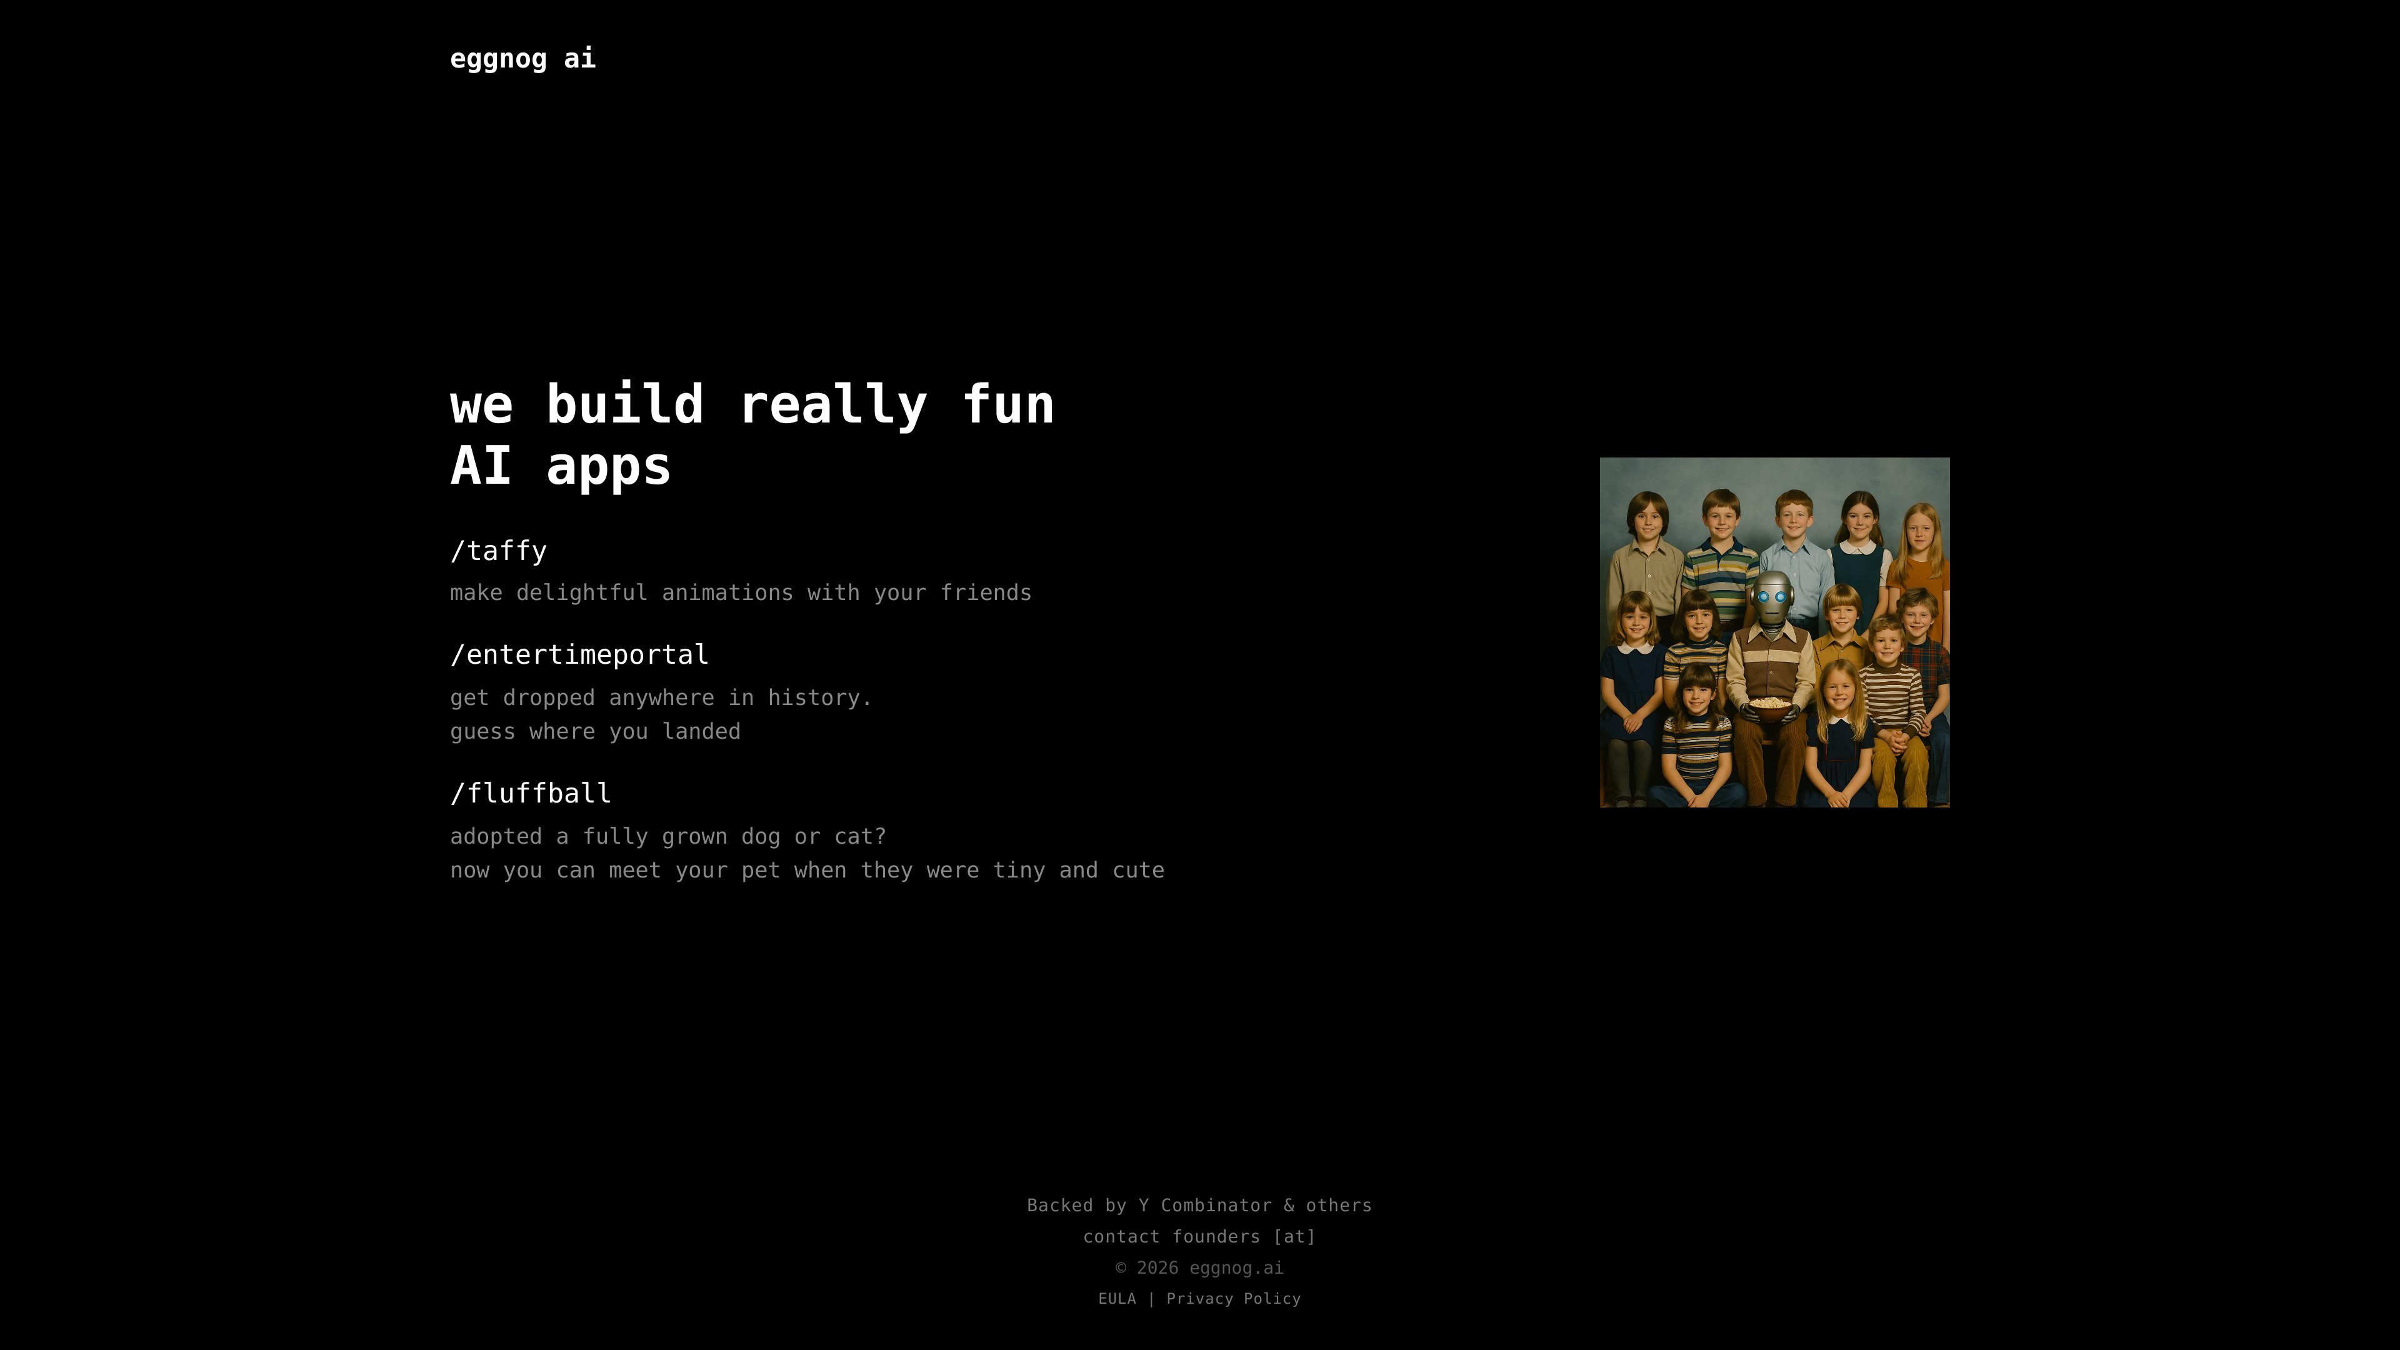Click 'Backed by Y Combinator & others' text
This screenshot has height=1350, width=2400.
[1199, 1206]
